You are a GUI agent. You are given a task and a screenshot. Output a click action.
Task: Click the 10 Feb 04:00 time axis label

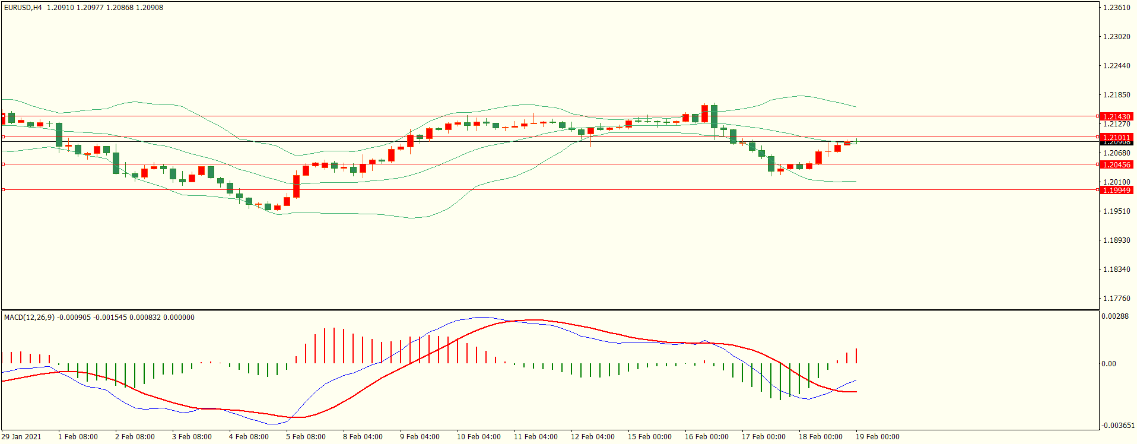(x=478, y=437)
